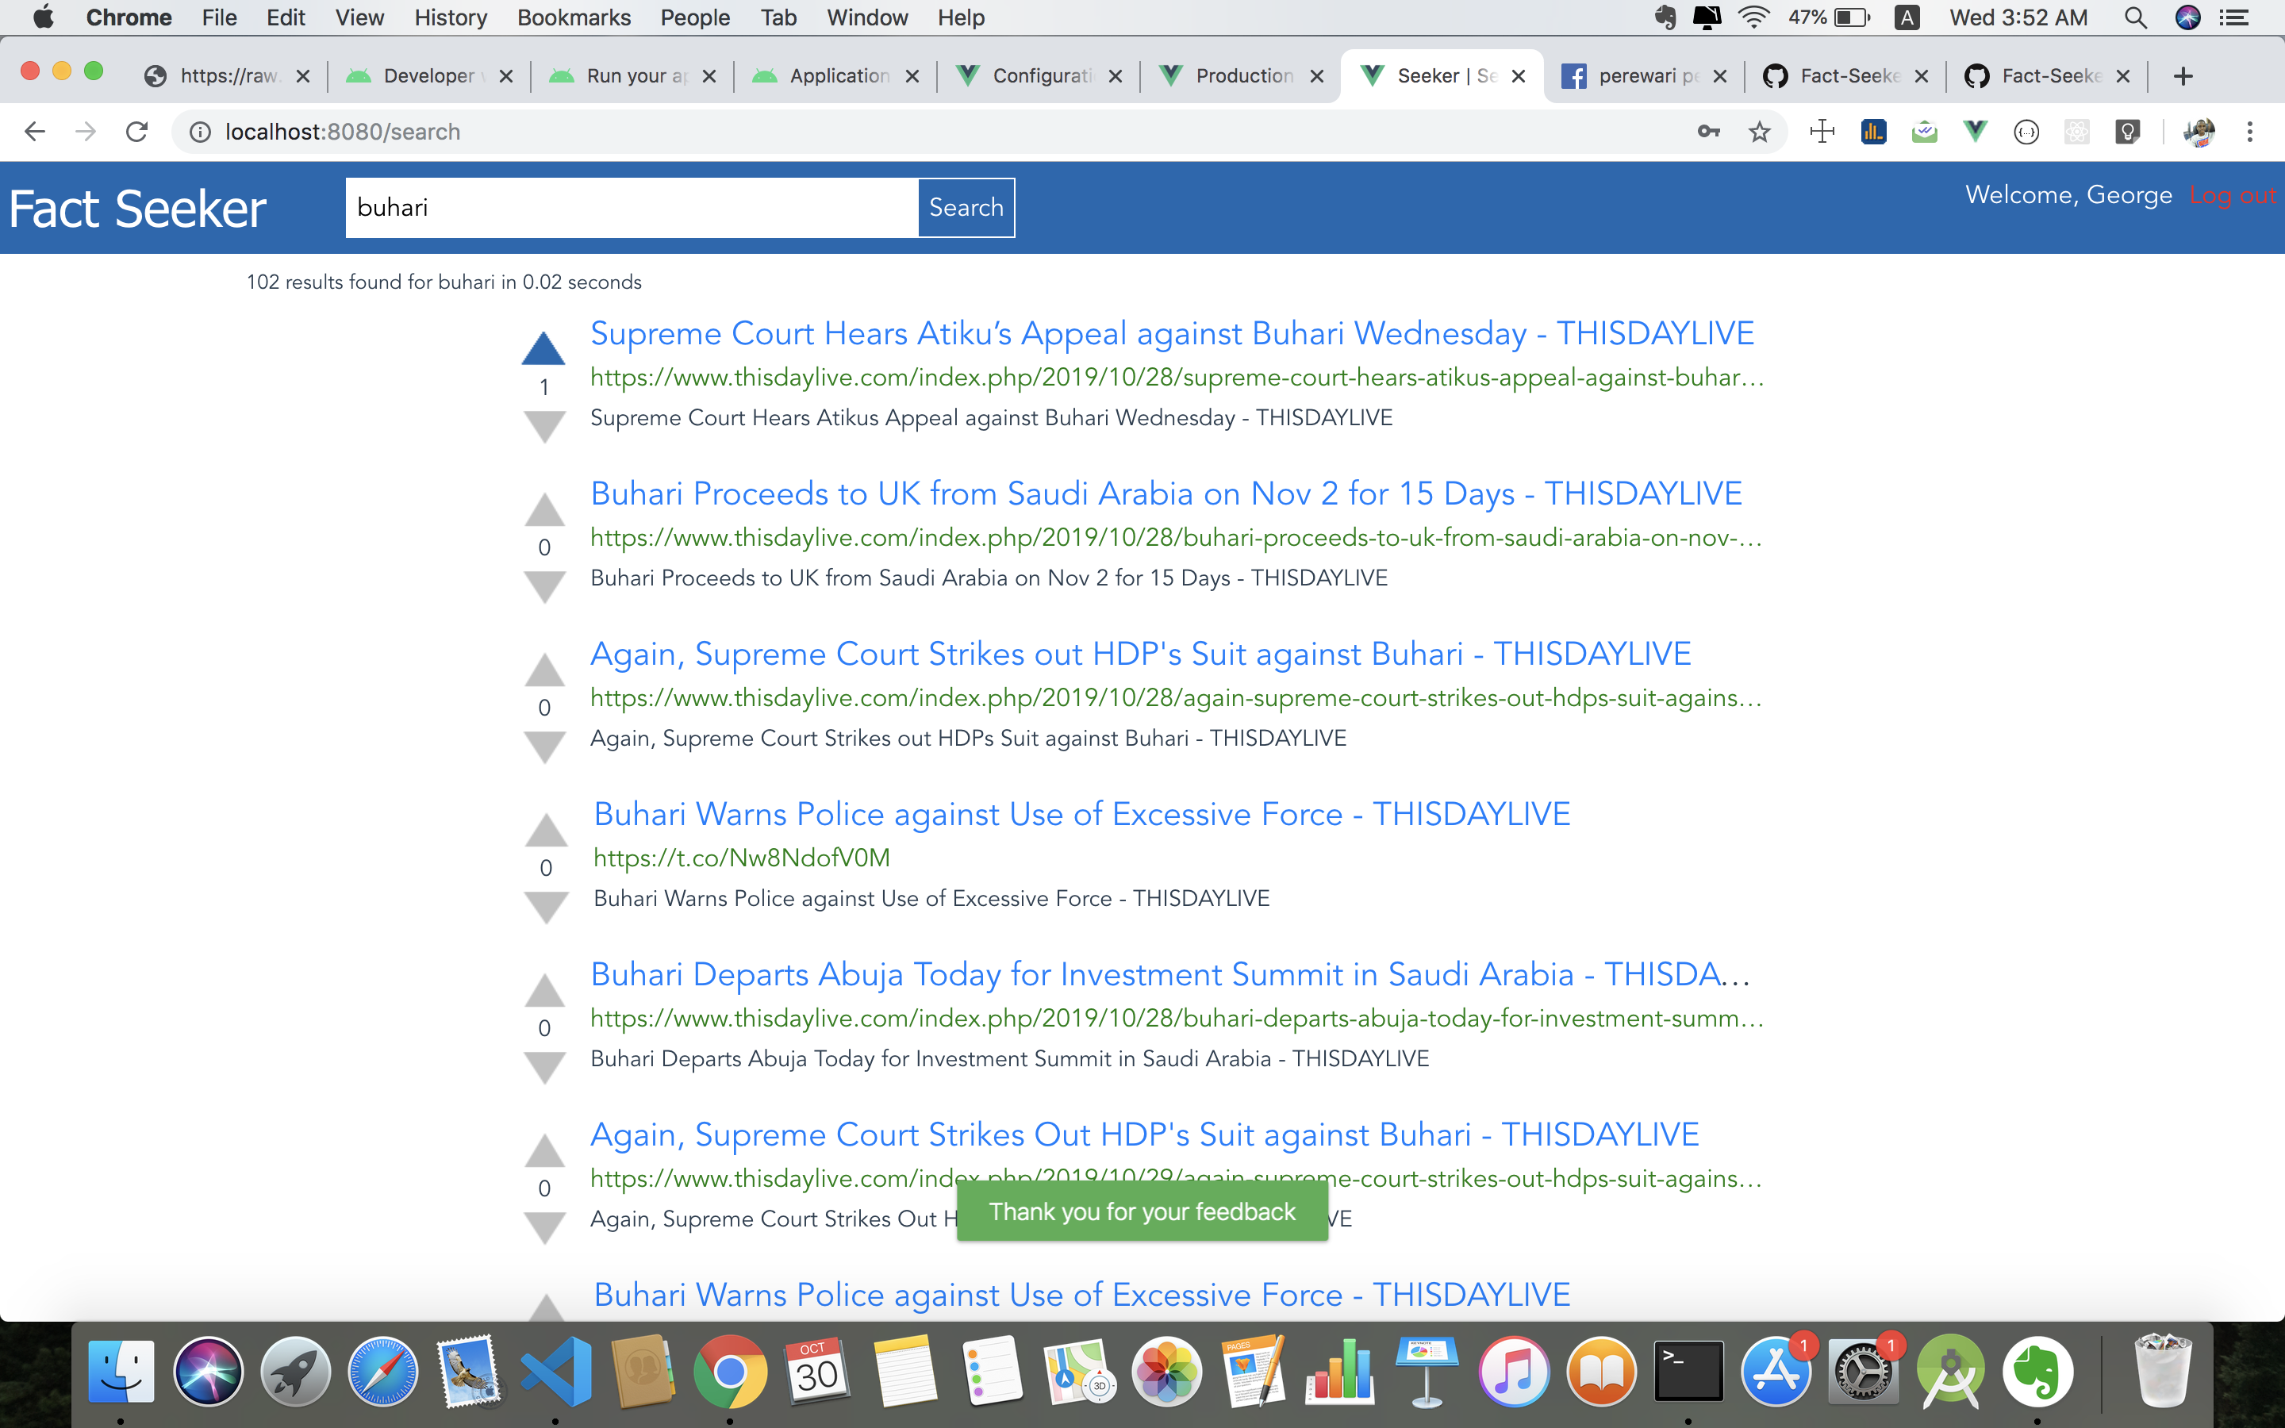Open Visual Studio Code from the dock
Image resolution: width=2285 pixels, height=1428 pixels.
tap(556, 1372)
